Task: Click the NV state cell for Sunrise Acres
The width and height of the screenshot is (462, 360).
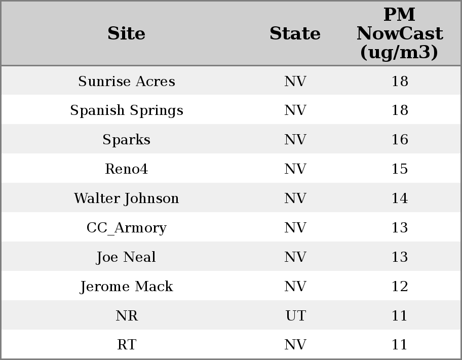Action: pos(295,82)
